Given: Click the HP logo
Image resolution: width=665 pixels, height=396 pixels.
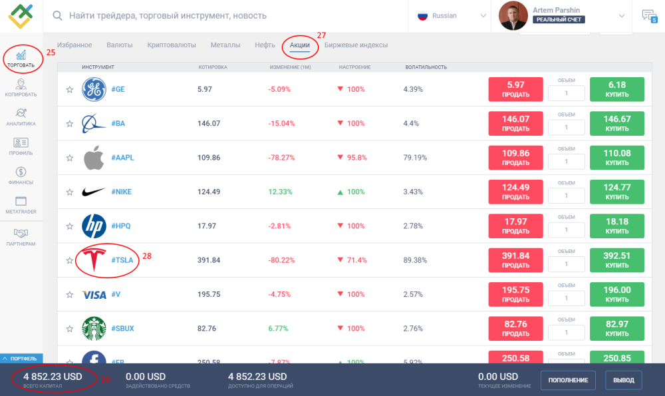Looking at the screenshot, I should tap(94, 226).
